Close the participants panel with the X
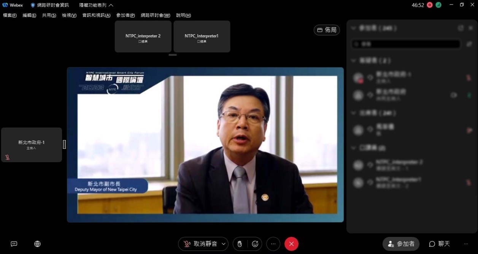Image resolution: width=478 pixels, height=254 pixels. tap(470, 28)
